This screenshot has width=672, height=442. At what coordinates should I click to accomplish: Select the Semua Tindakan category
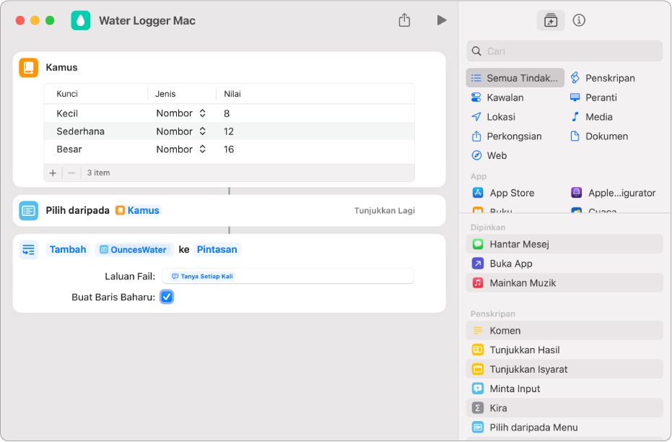pyautogui.click(x=515, y=78)
